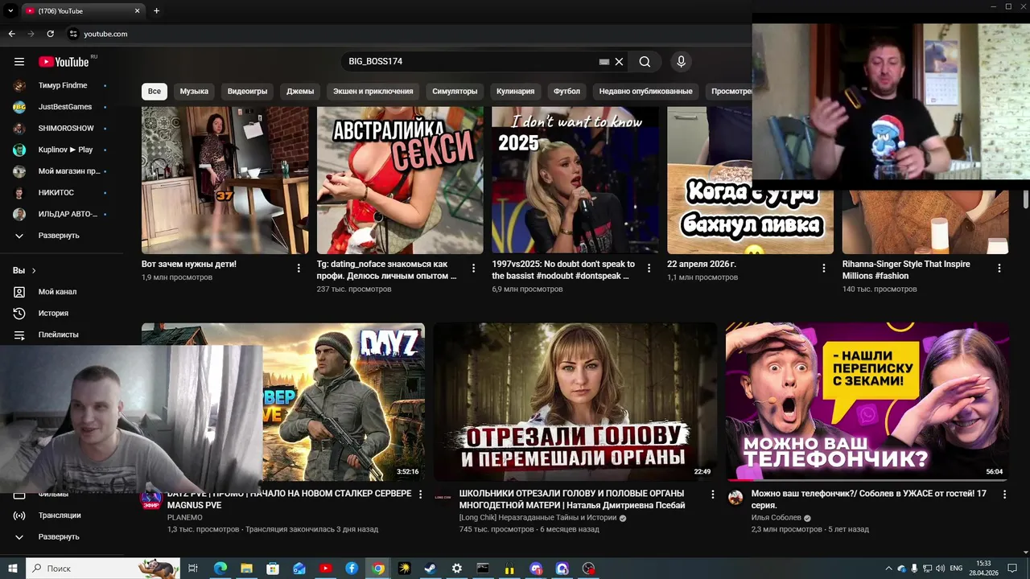Open the АВСТРАЛИЙКА short thumbnail
1030x579 pixels.
400,180
